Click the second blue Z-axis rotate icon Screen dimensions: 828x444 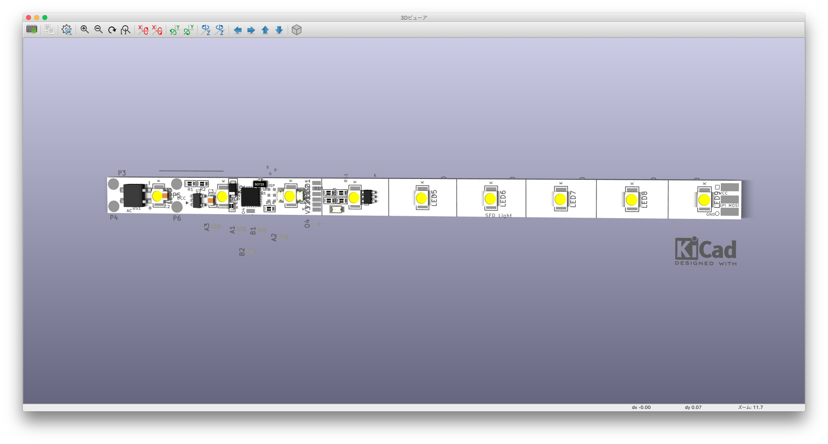220,30
